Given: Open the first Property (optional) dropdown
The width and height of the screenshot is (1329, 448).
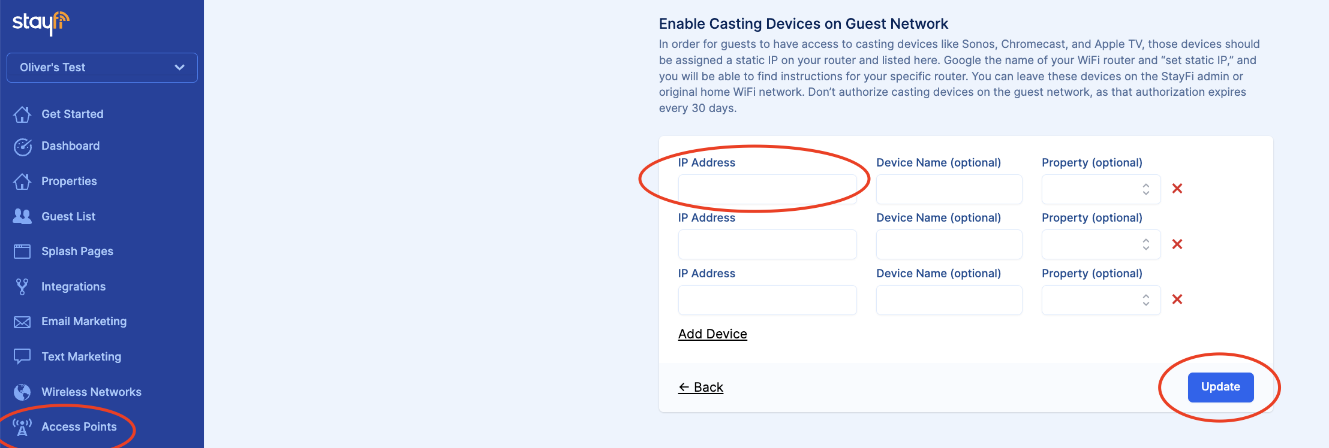Looking at the screenshot, I should pyautogui.click(x=1101, y=189).
